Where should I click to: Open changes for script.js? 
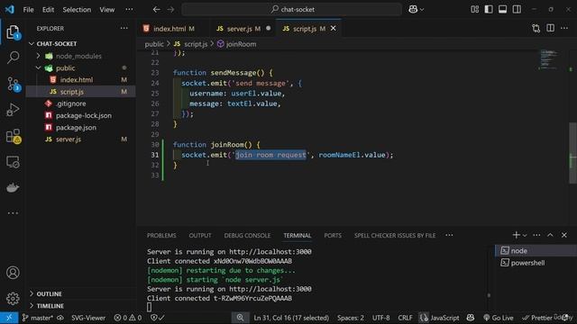536,28
